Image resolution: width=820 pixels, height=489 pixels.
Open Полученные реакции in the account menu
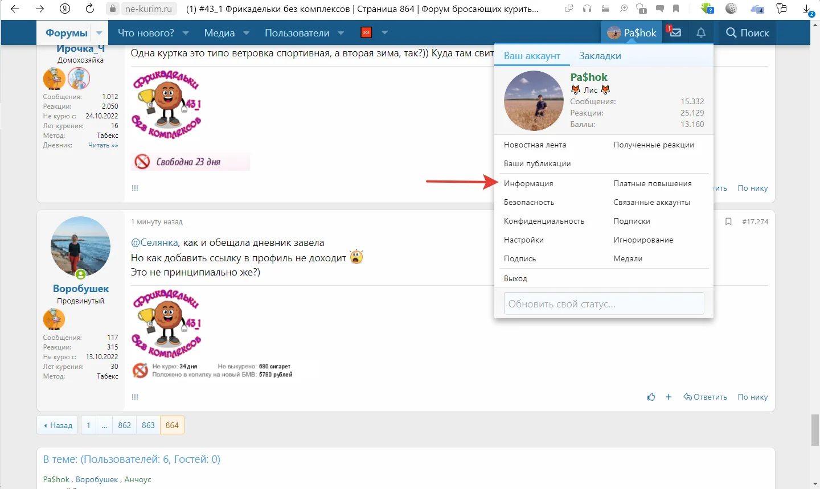point(654,145)
